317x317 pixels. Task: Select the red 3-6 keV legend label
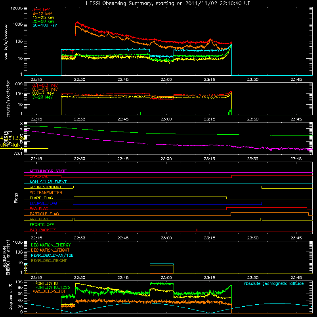(41, 10)
